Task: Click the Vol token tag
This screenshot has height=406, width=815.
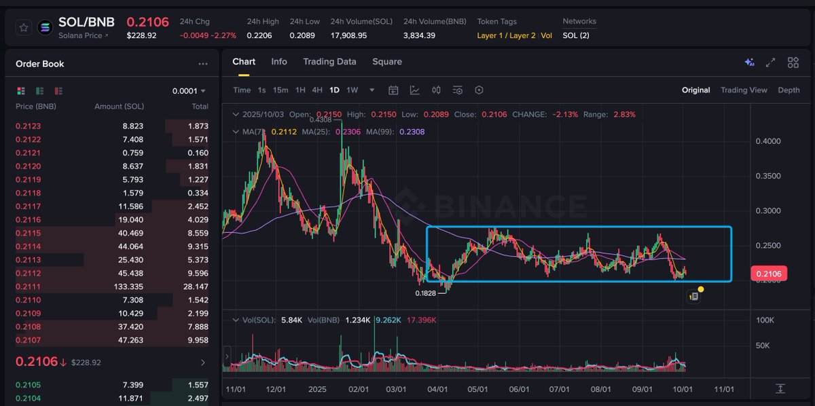Action: pos(546,35)
